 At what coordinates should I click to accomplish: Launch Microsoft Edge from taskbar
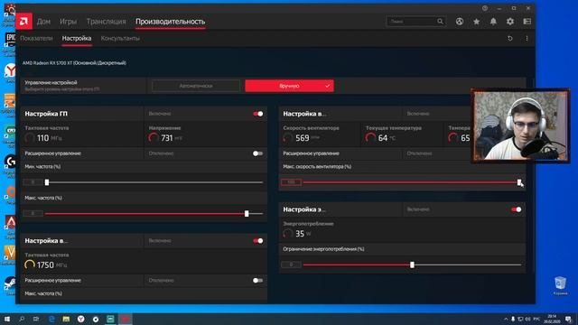coord(51,319)
